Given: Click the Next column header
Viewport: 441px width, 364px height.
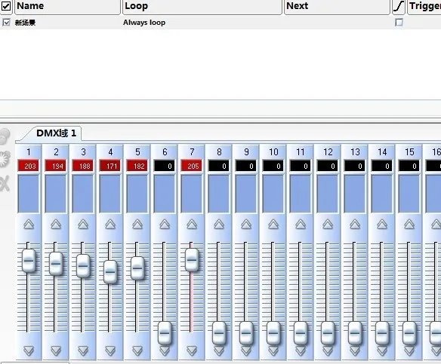Looking at the screenshot, I should [x=337, y=6].
